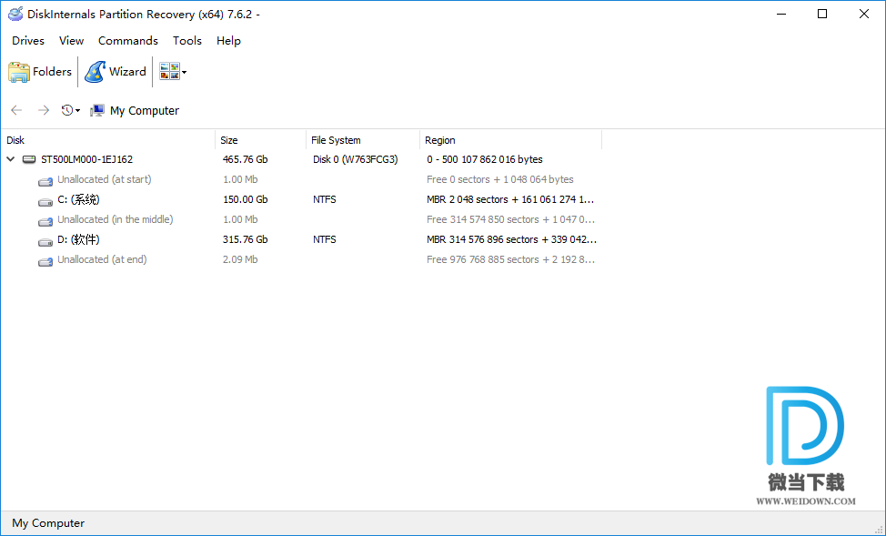886x536 pixels.
Task: Open the Commands menu
Action: point(128,41)
